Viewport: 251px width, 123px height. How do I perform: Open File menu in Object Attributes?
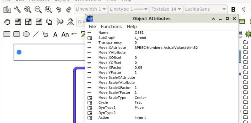click(x=92, y=27)
